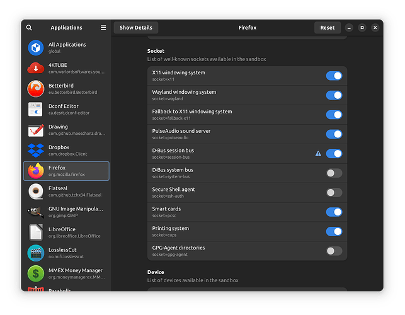Click the Device section heading
The image size is (405, 315).
point(156,272)
